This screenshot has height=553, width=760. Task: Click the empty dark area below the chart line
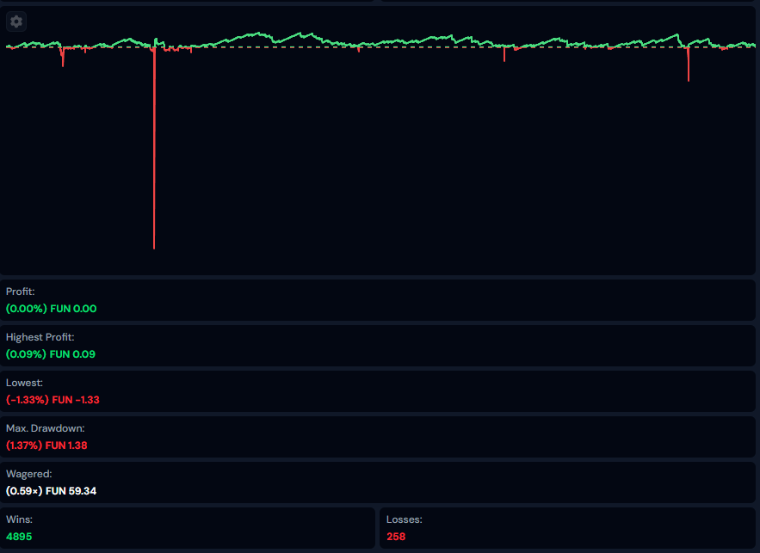430,172
